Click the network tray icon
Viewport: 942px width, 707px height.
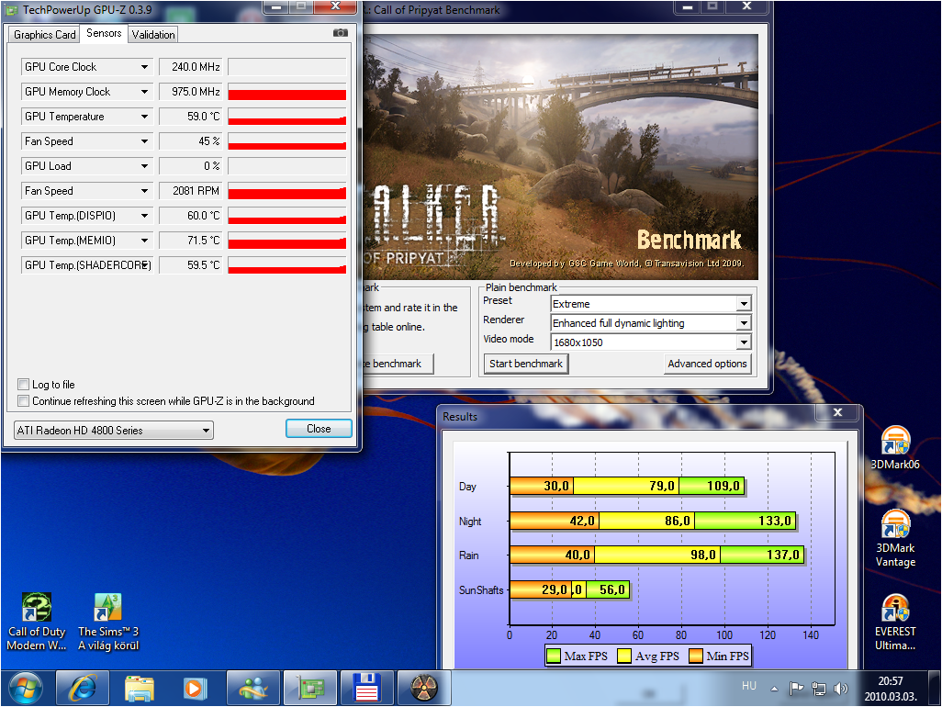(818, 689)
